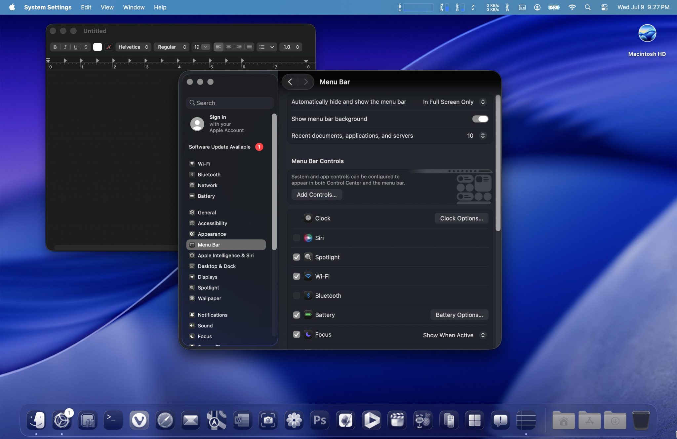Click the Bold formatting icon in TextEdit
The width and height of the screenshot is (677, 439).
click(55, 47)
